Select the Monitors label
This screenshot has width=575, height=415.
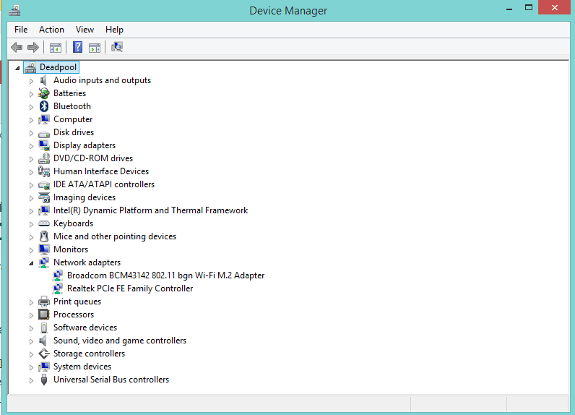(x=71, y=249)
